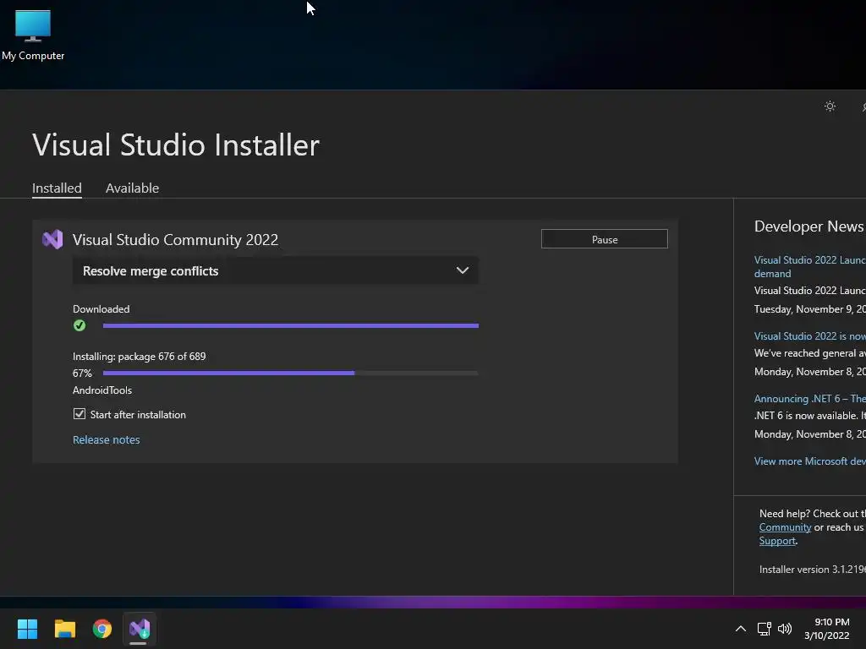Click the Visual Studio Community 2022 logo
The height and width of the screenshot is (649, 866).
click(x=52, y=239)
